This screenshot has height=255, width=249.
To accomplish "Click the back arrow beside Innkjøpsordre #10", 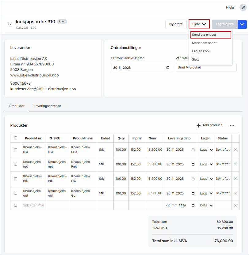I will pyautogui.click(x=9, y=24).
